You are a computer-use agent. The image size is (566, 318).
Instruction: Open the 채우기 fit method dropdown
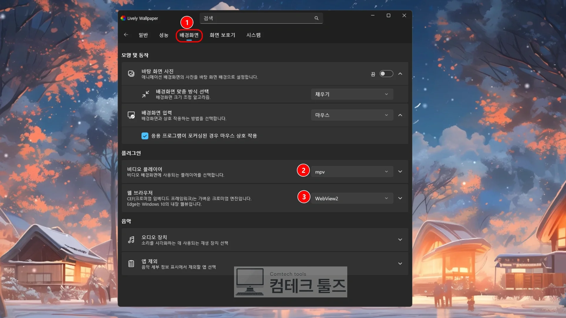tap(352, 94)
